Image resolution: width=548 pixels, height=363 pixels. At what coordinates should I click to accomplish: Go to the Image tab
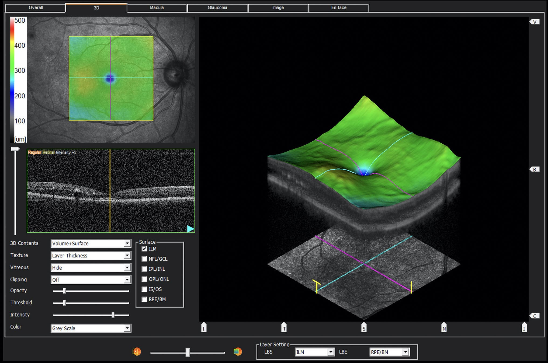278,8
